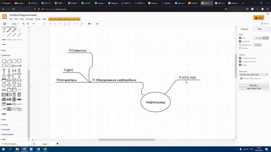Click the Share button
Image resolution: width=271 pixels, height=152 pixels.
coord(259,18)
